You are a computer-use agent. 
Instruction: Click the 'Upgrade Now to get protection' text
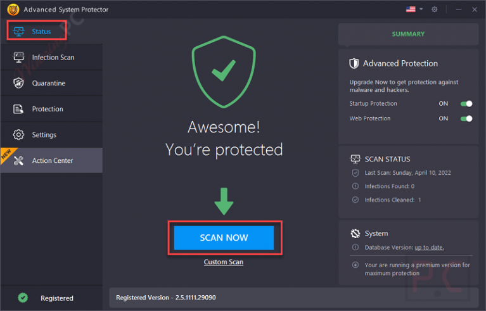(x=404, y=86)
